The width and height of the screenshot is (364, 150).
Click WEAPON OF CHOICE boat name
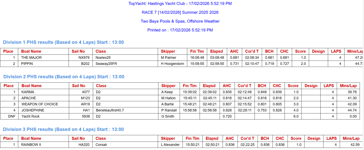click(x=39, y=104)
